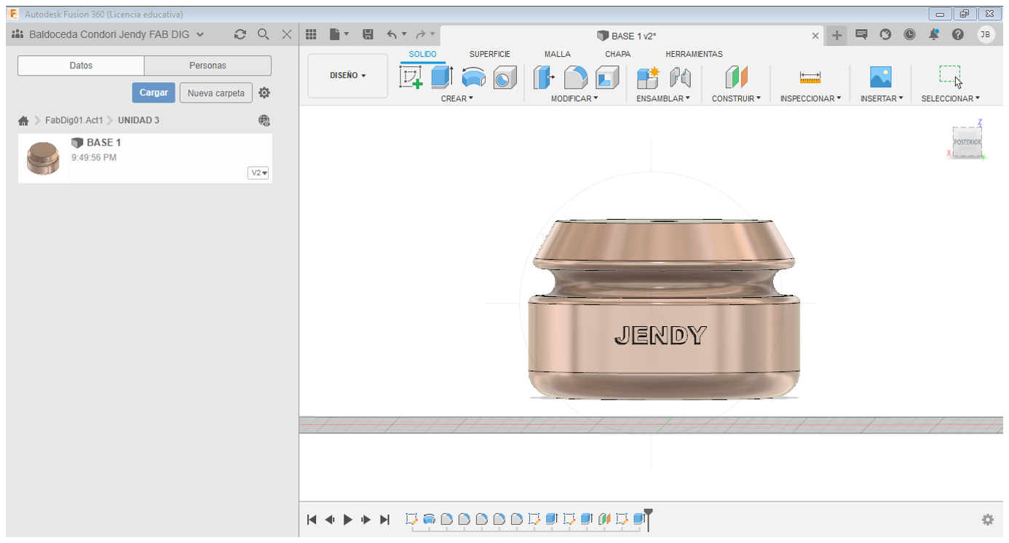Switch to the SUPERFICIE tab
This screenshot has height=543, width=1009.
490,54
